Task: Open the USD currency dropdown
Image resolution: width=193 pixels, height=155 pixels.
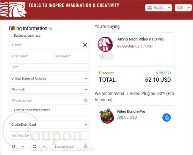Action: coord(183,8)
